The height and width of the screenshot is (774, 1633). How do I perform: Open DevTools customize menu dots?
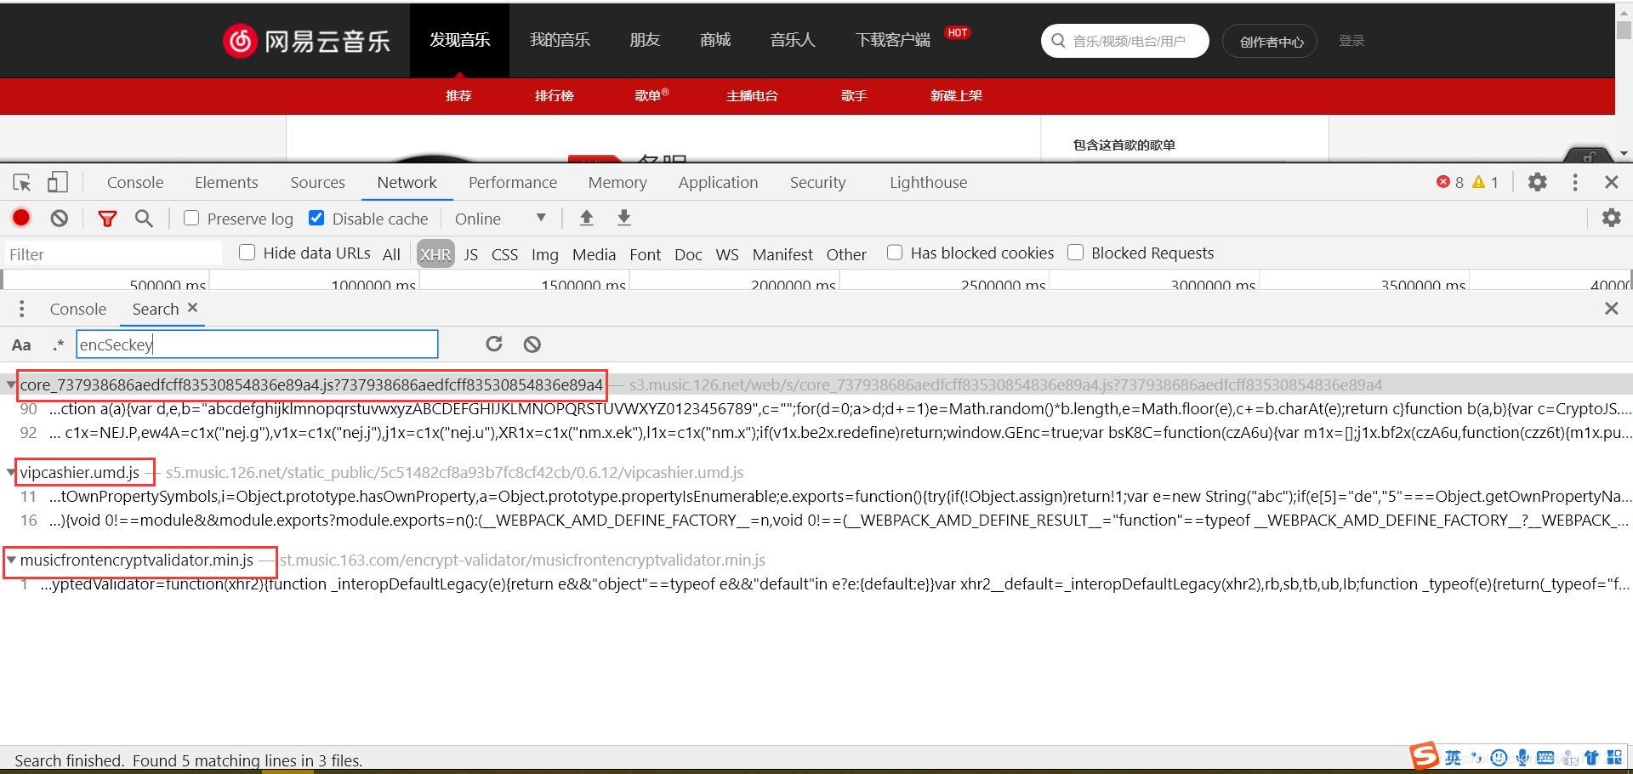pos(1575,182)
